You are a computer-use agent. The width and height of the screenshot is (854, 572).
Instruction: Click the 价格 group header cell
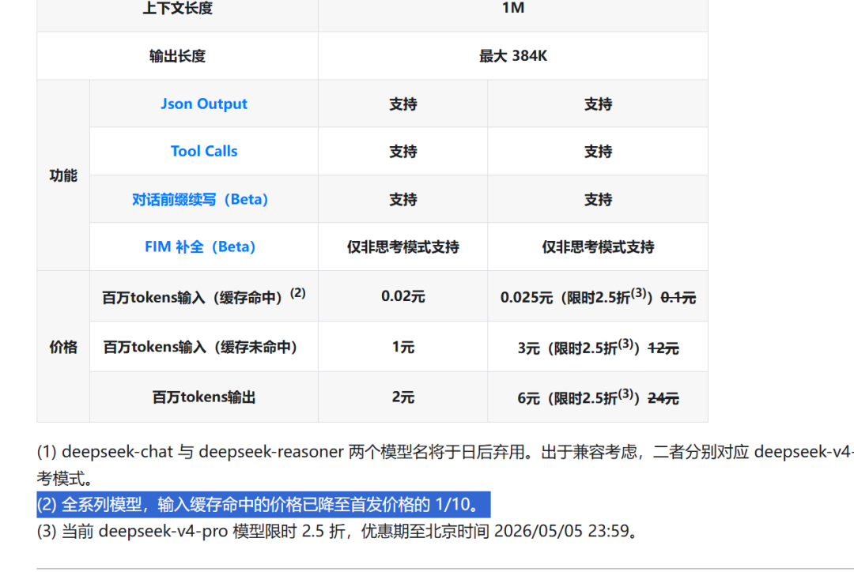[x=63, y=347]
